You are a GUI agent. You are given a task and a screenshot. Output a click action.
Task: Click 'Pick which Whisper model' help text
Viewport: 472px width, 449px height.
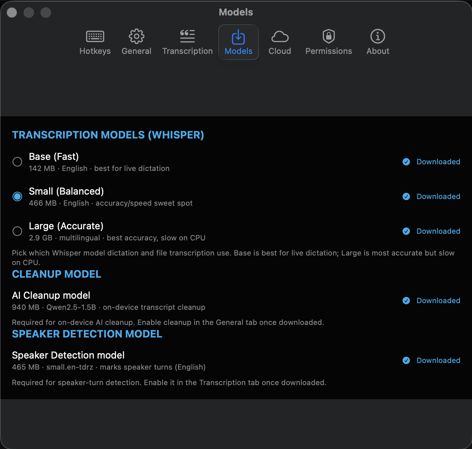(x=233, y=258)
